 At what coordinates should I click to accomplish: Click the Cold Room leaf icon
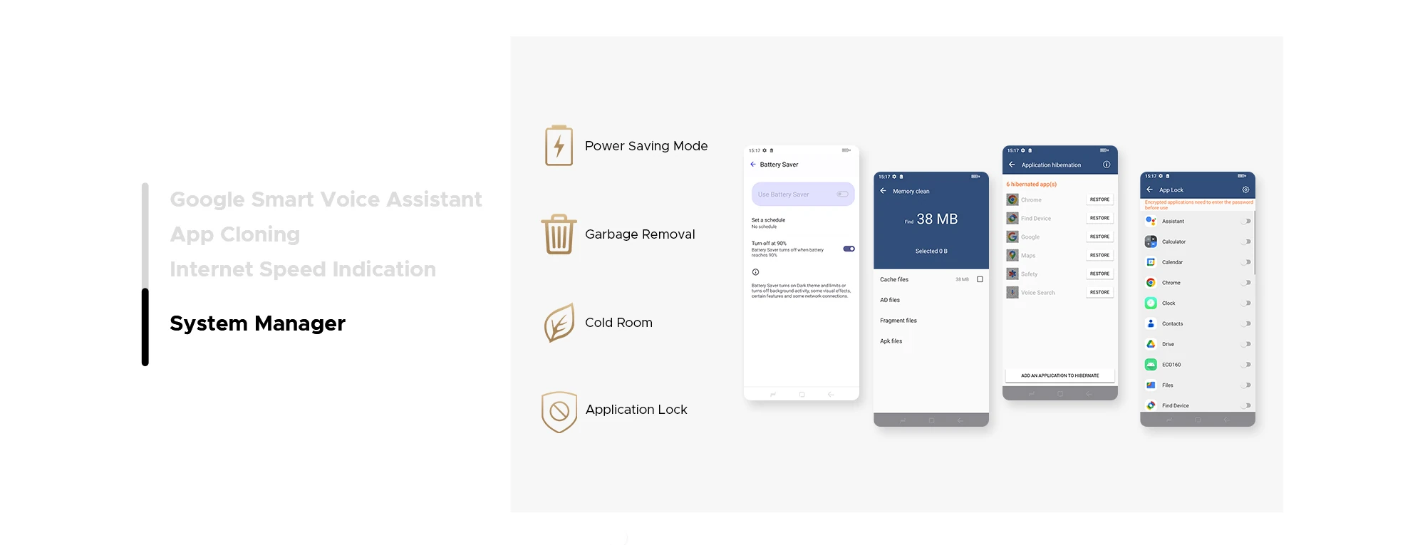pyautogui.click(x=559, y=323)
